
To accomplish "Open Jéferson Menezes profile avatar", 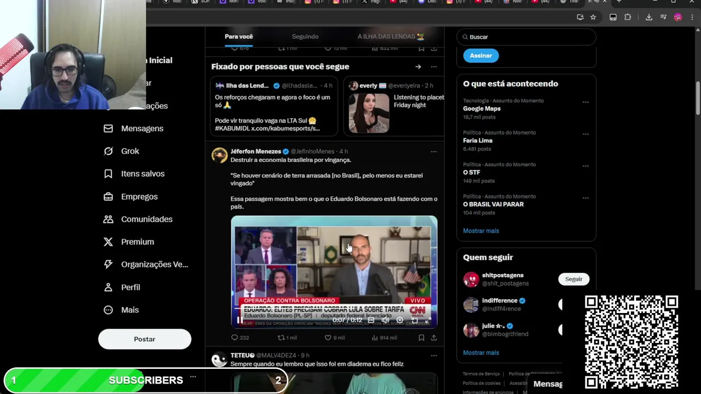I will [x=220, y=155].
